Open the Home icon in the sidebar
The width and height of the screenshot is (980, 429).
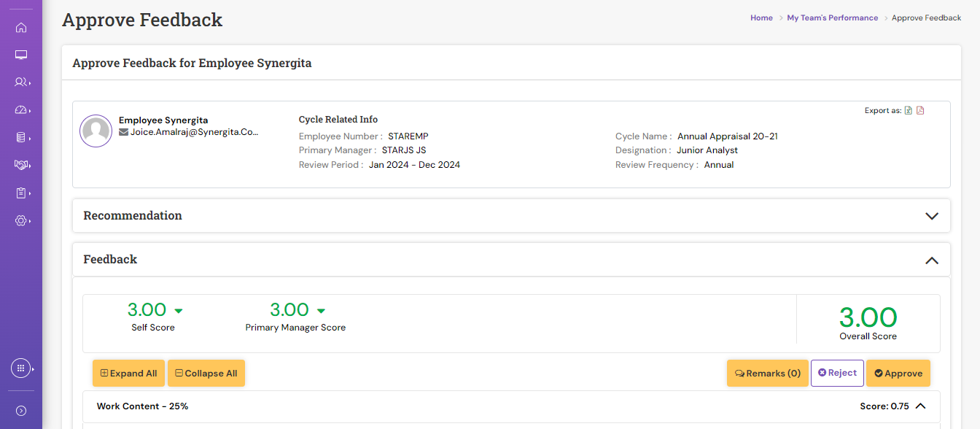[20, 28]
